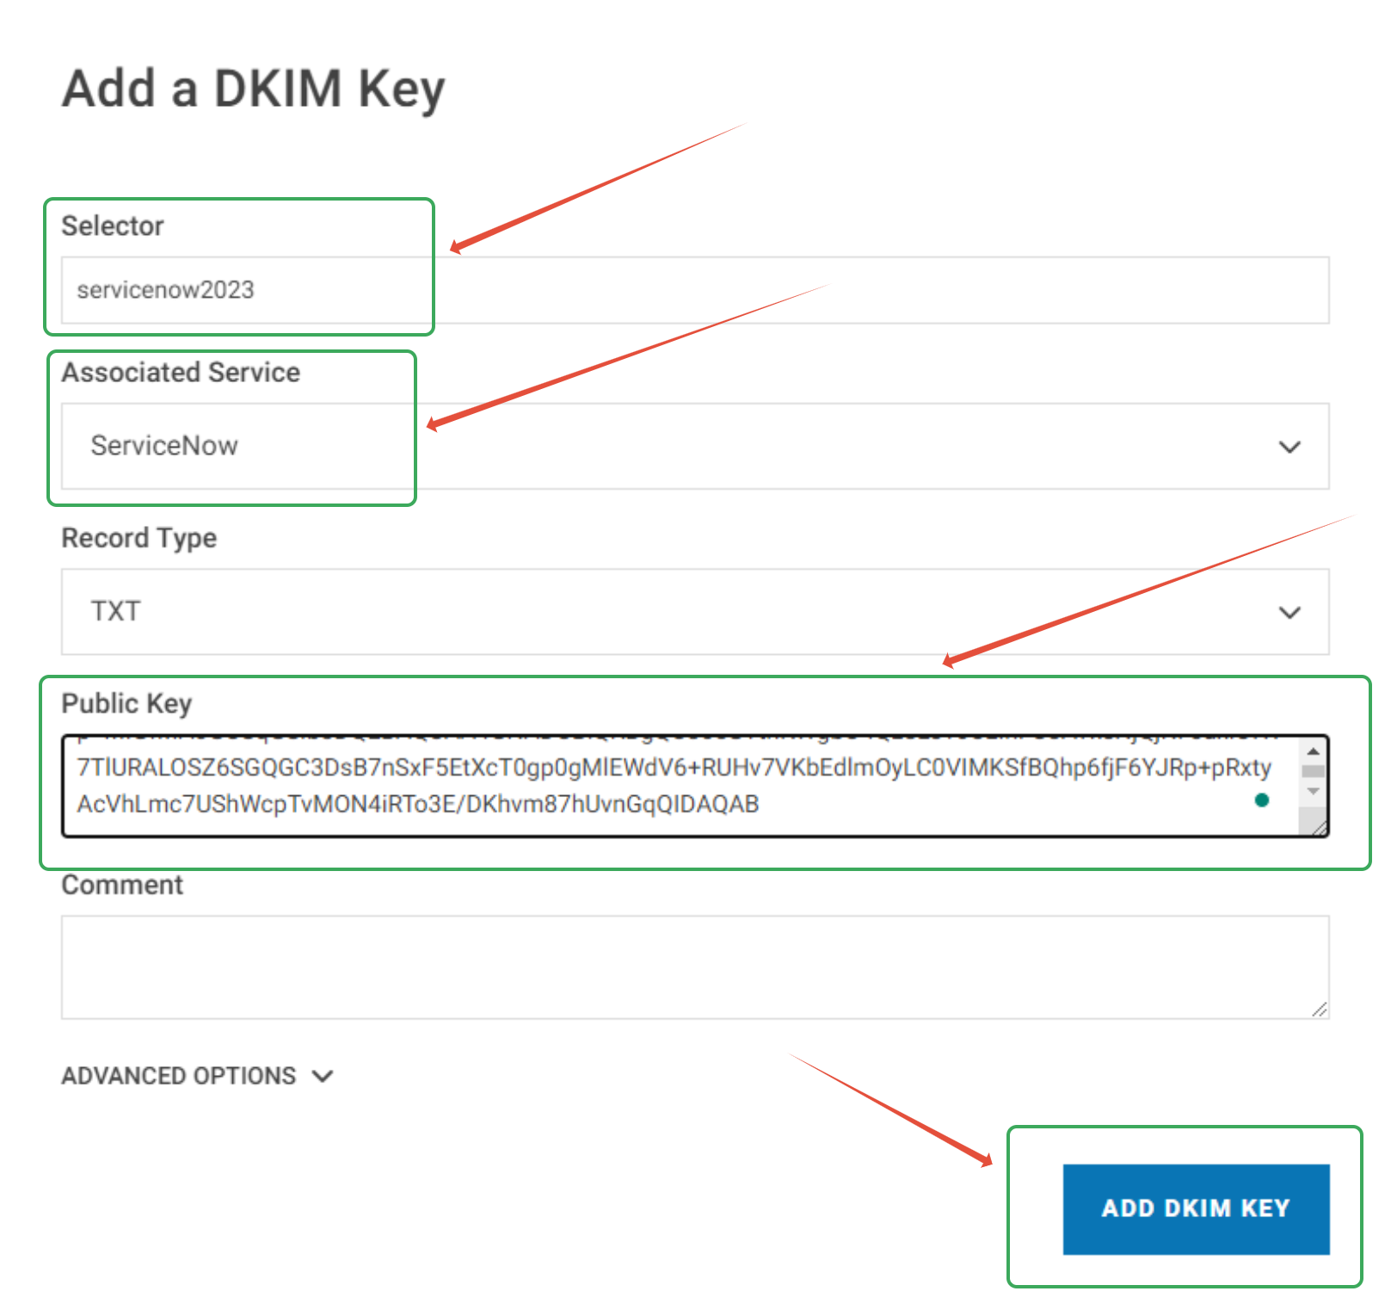Click the green status dot in Public Key box
Viewport: 1391px width, 1316px height.
[x=1261, y=800]
